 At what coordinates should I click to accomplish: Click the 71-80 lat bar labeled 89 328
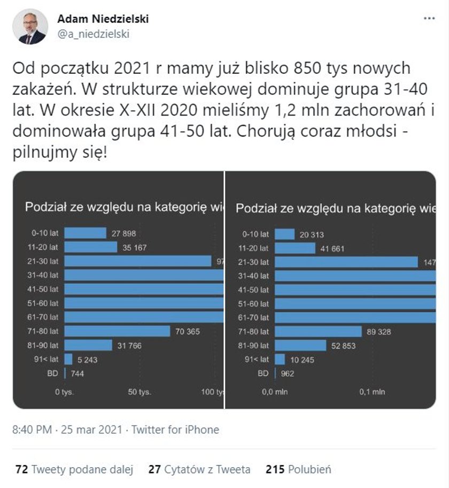(319, 331)
